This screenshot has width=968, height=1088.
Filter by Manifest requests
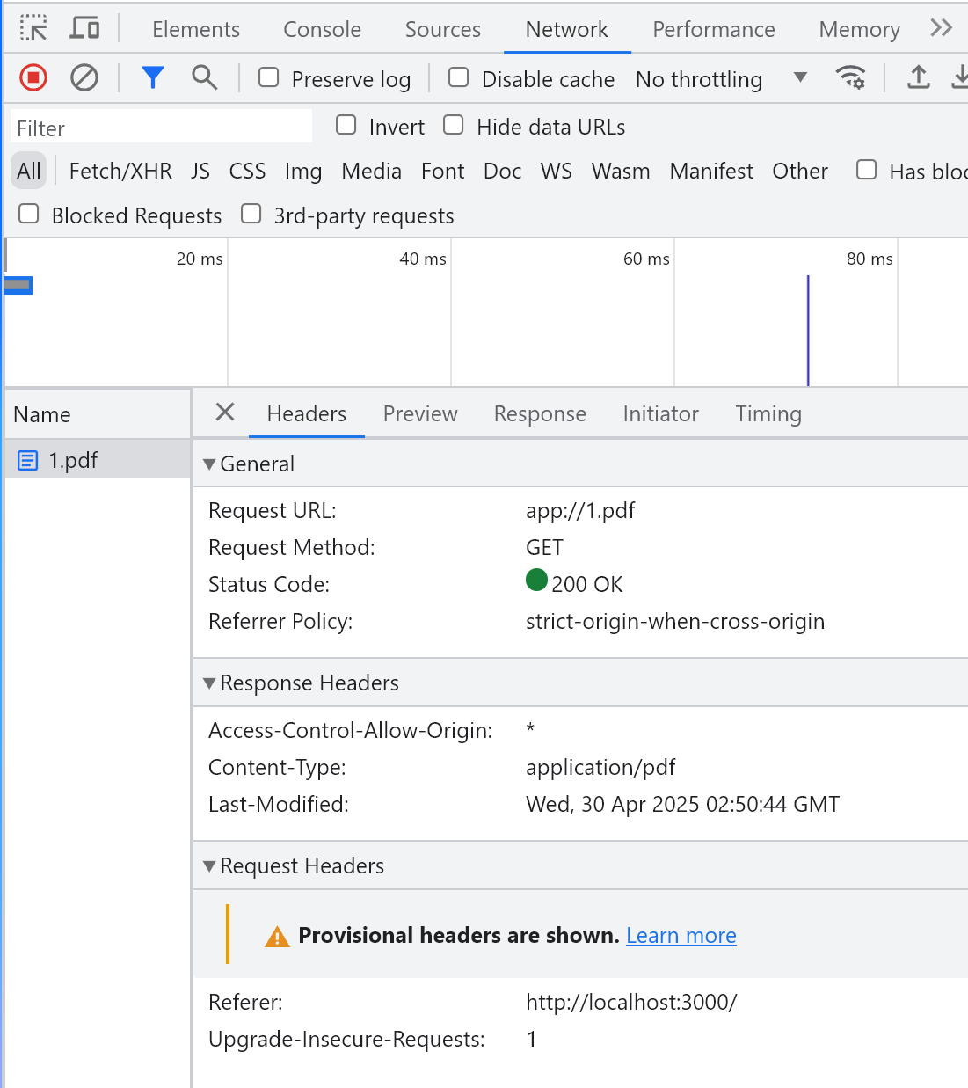coord(711,171)
